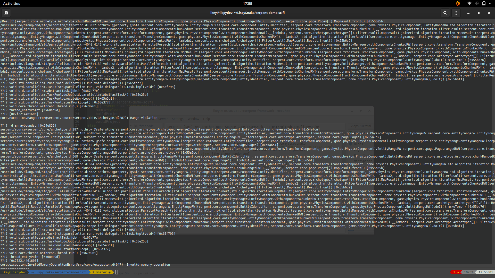Open the terminal search tool
The width and height of the screenshot is (495, 278).
pyautogui.click(x=445, y=13)
